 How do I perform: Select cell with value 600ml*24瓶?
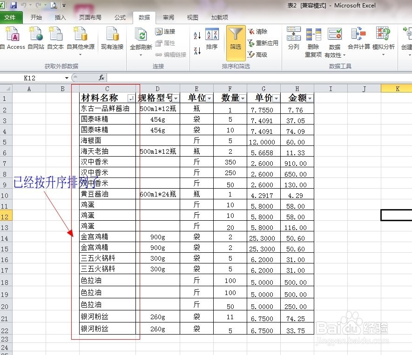pos(158,194)
